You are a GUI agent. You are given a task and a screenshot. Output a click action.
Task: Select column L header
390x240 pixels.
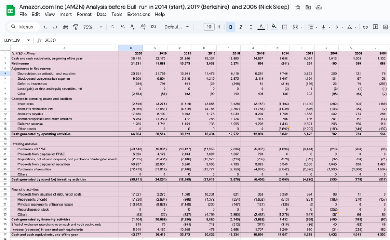point(375,48)
